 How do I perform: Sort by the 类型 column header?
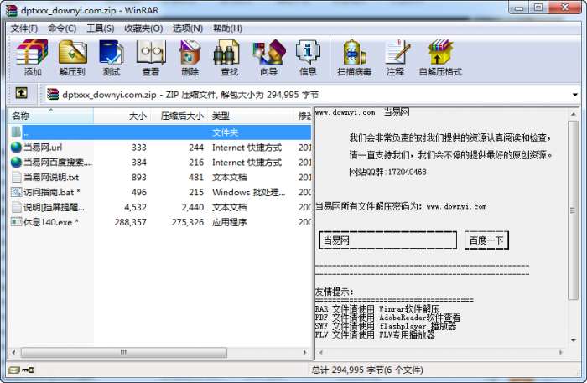251,116
